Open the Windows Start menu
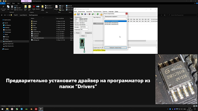This screenshot has height=111, width=198. coord(2,109)
